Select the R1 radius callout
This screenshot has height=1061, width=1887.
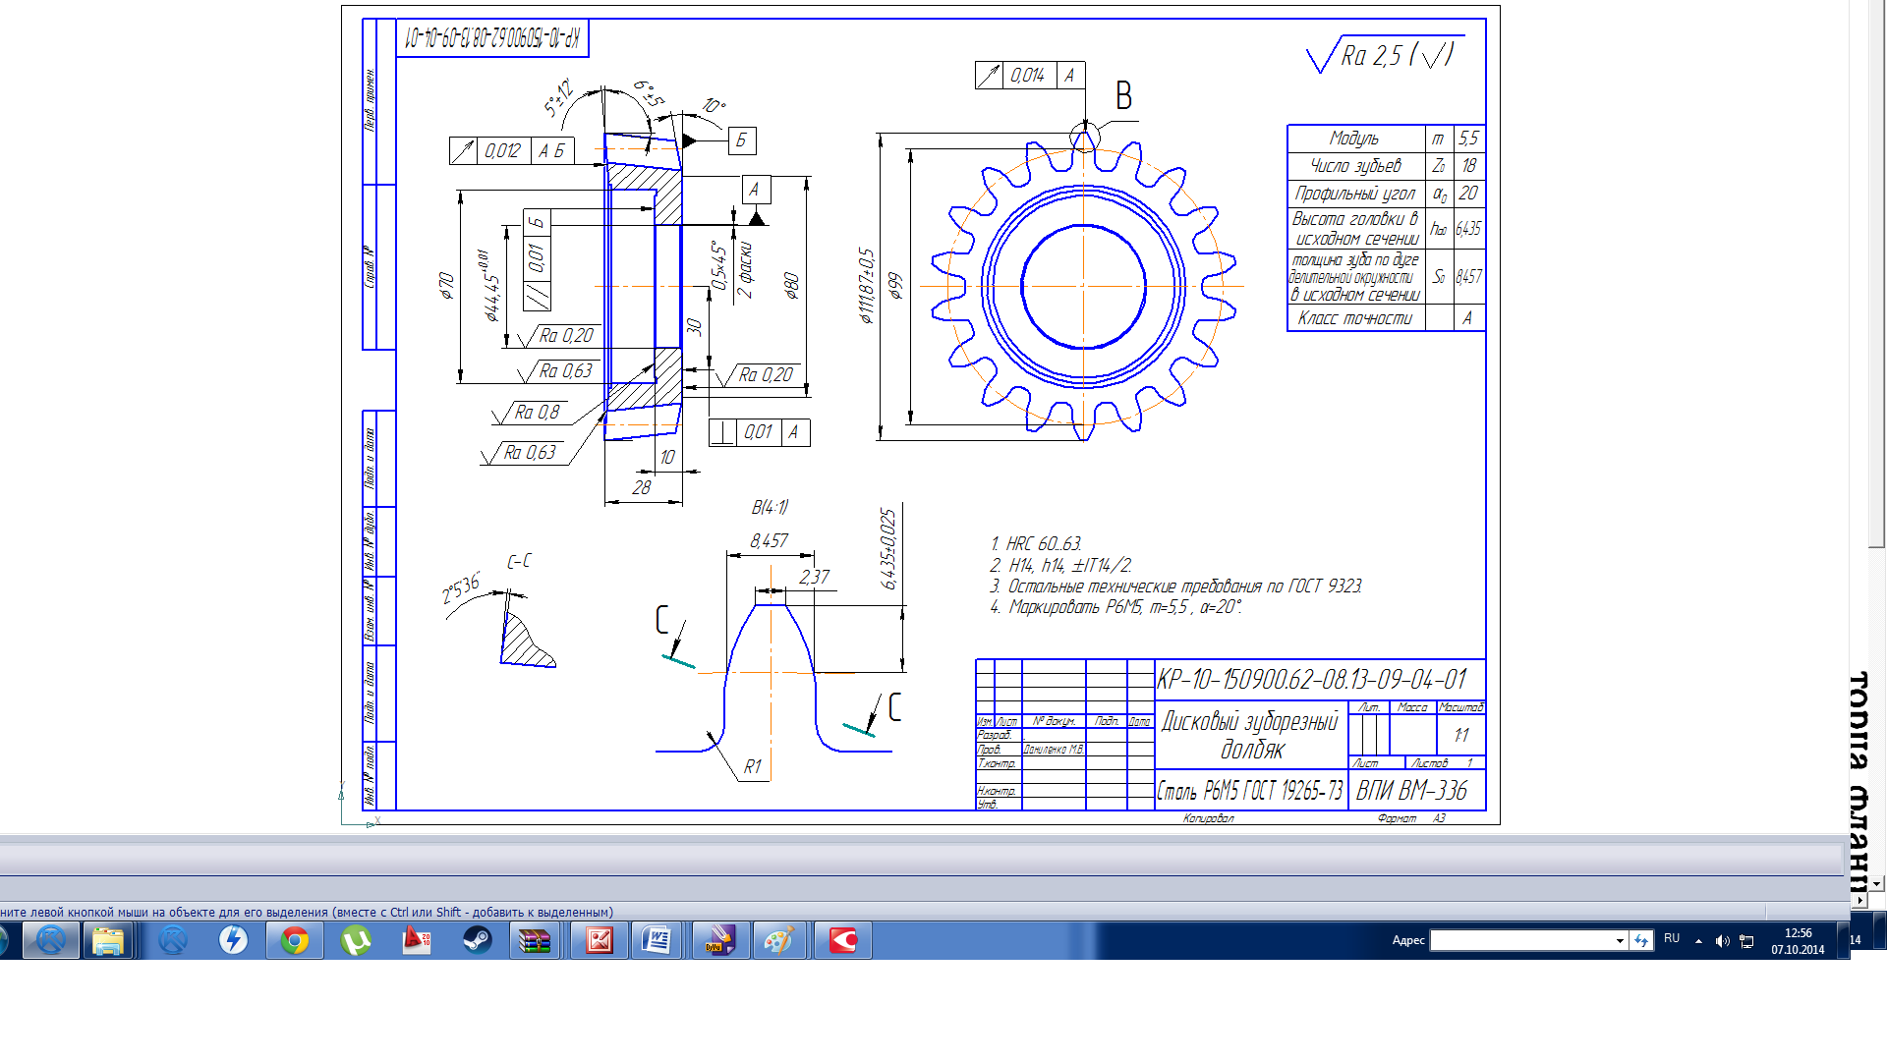coord(752,766)
